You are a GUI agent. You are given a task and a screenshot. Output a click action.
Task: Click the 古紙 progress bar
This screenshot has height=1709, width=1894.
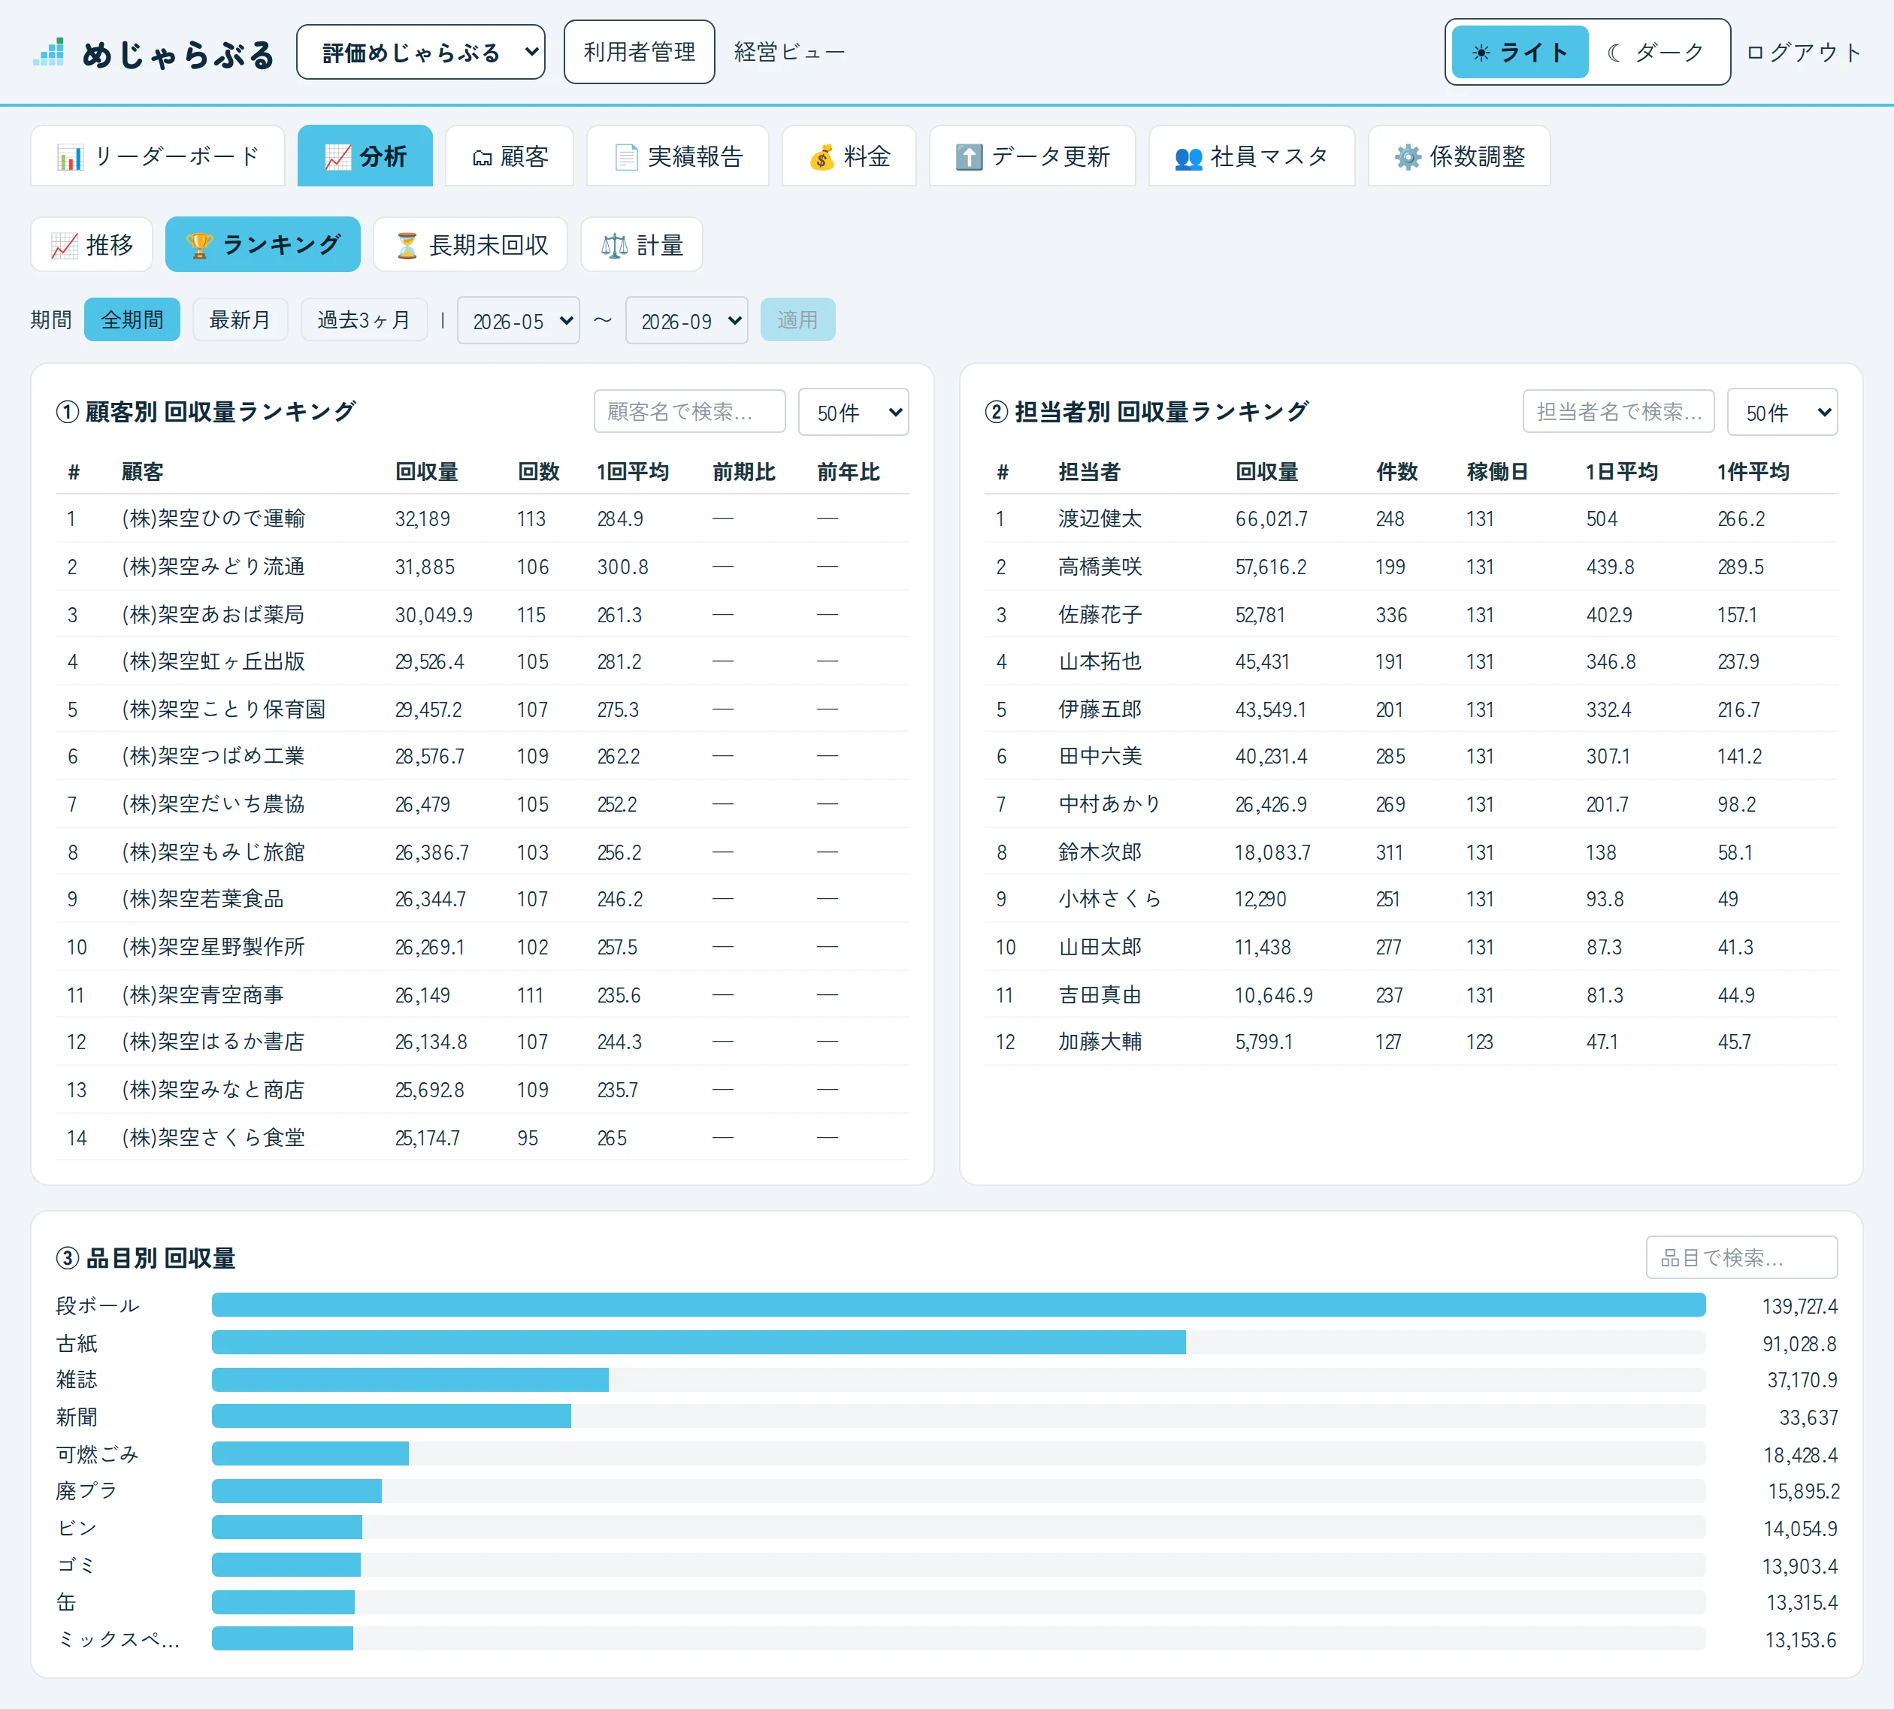pyautogui.click(x=959, y=1343)
